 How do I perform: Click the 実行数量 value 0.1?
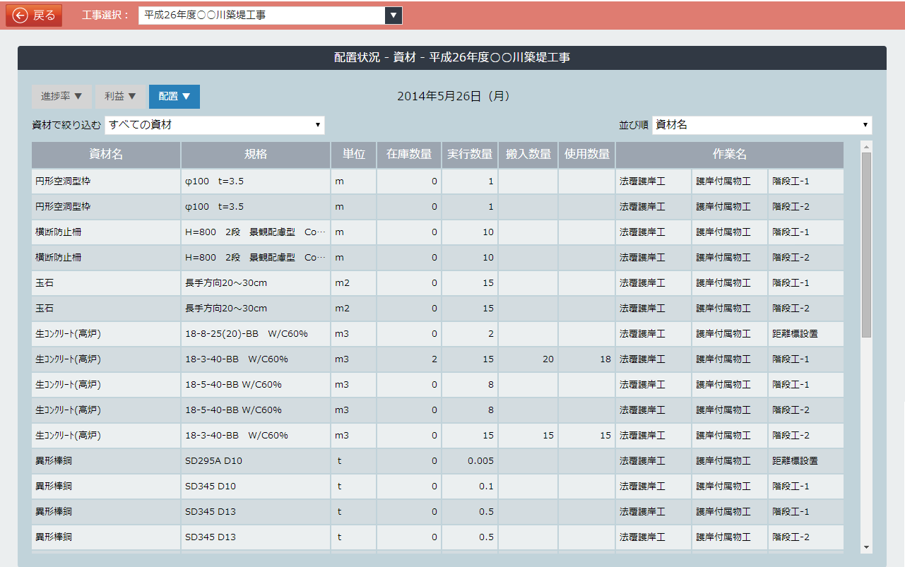tap(486, 487)
